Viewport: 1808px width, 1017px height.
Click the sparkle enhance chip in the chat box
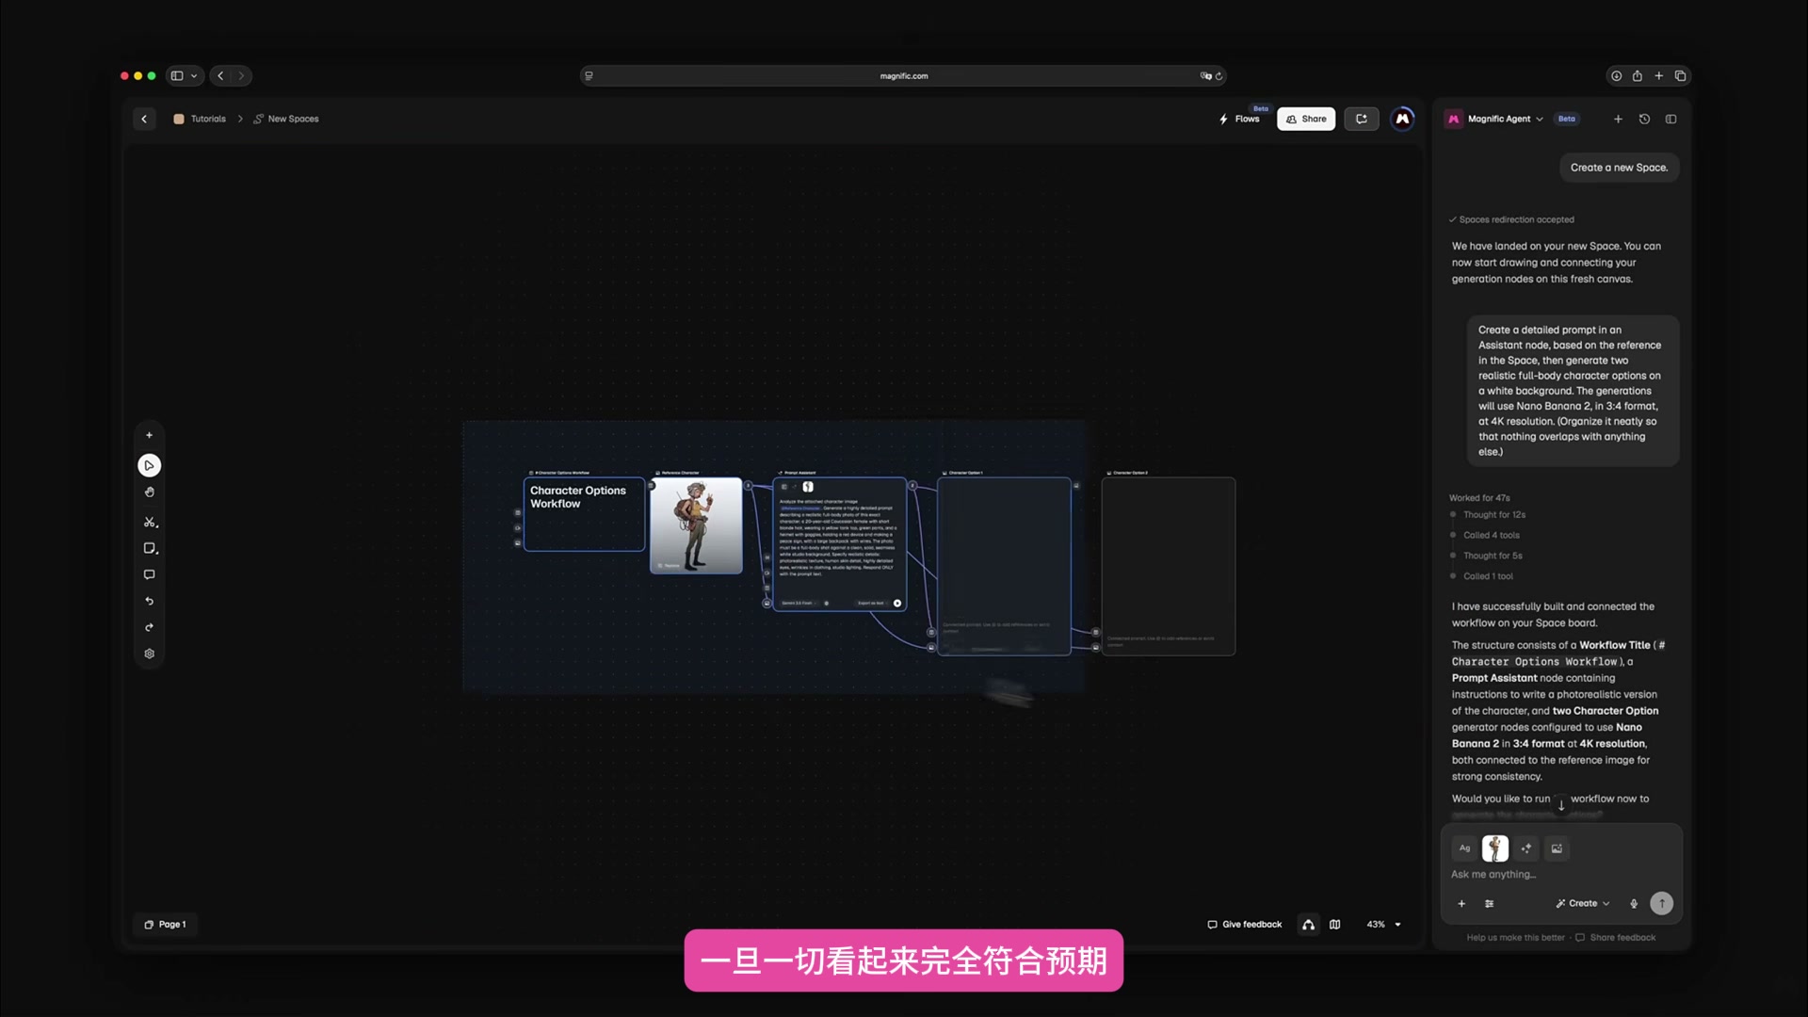(x=1526, y=848)
